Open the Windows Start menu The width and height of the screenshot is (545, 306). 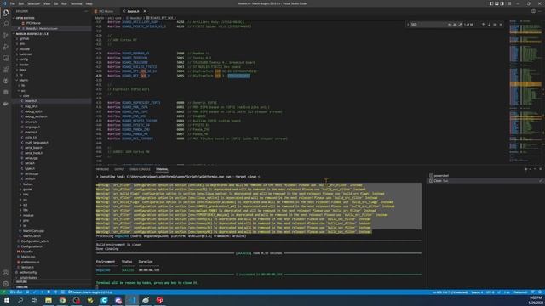6,300
